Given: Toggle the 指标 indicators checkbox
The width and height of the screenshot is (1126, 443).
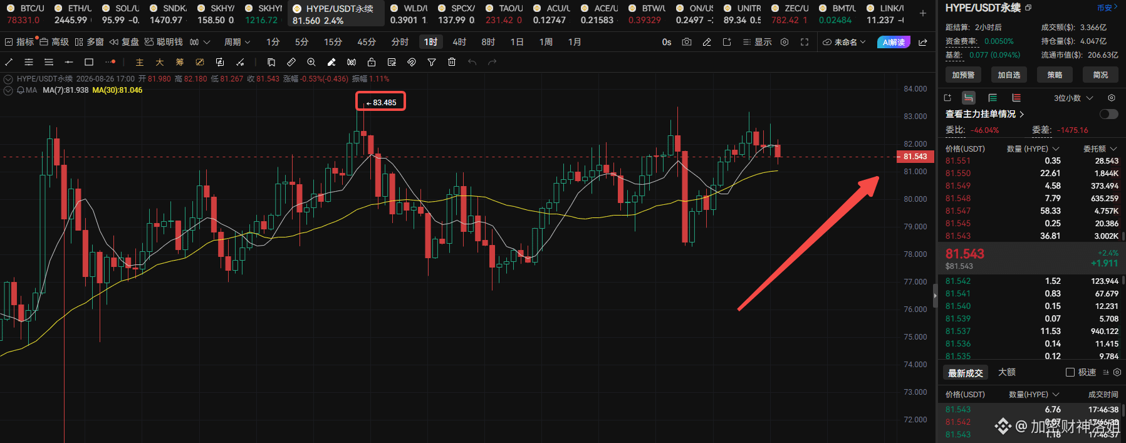Looking at the screenshot, I should coord(8,42).
